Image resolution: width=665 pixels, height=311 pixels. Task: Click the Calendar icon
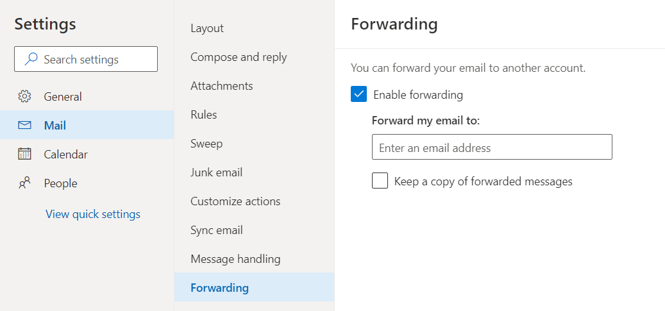point(24,155)
